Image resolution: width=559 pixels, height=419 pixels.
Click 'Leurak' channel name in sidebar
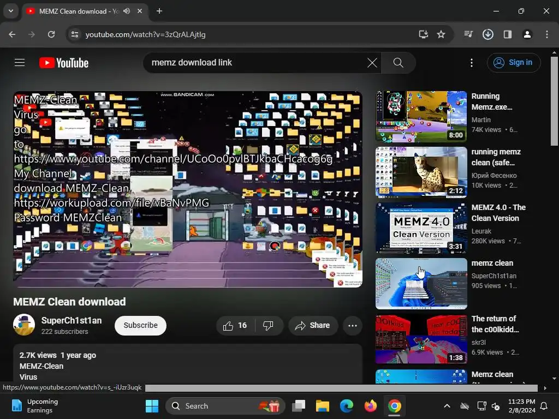point(481,231)
